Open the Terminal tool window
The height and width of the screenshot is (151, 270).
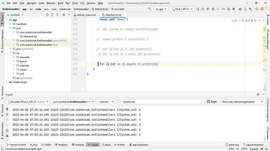tap(78, 145)
